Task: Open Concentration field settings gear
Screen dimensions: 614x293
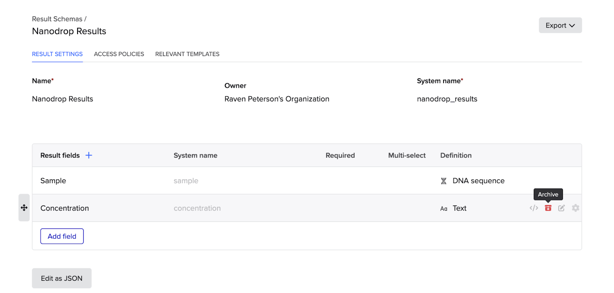Action: coord(575,208)
